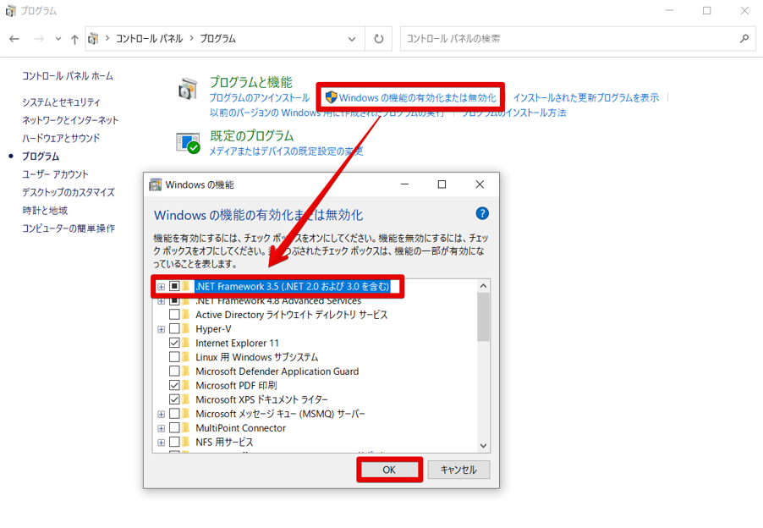Click the Default Programs icon
Image resolution: width=763 pixels, height=528 pixels.
[188, 142]
